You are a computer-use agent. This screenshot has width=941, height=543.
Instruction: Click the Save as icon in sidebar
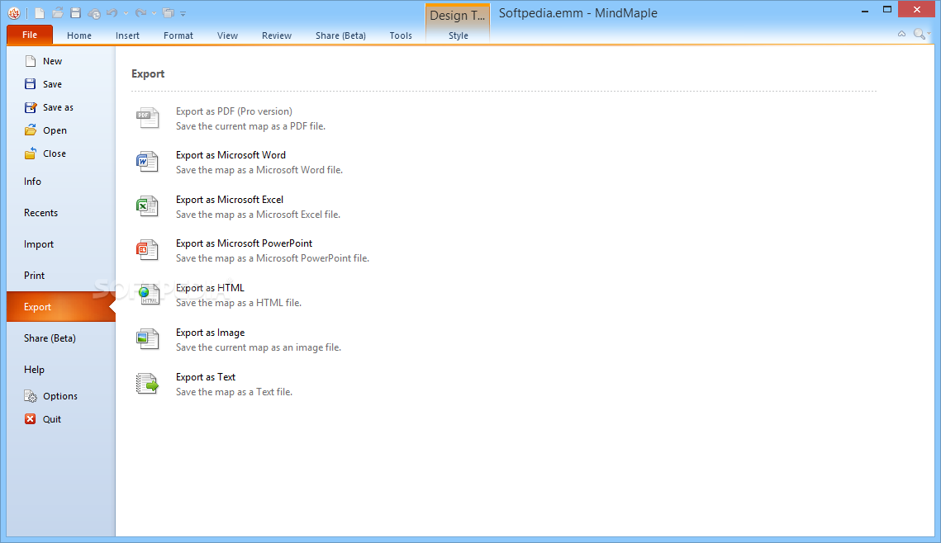30,107
